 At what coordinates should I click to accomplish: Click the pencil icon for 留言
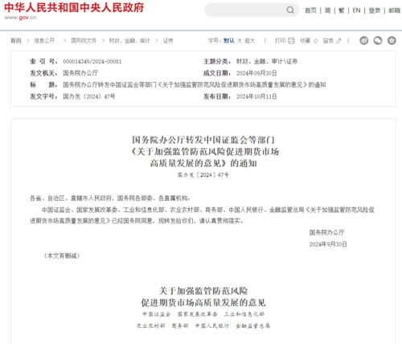[x=339, y=41]
